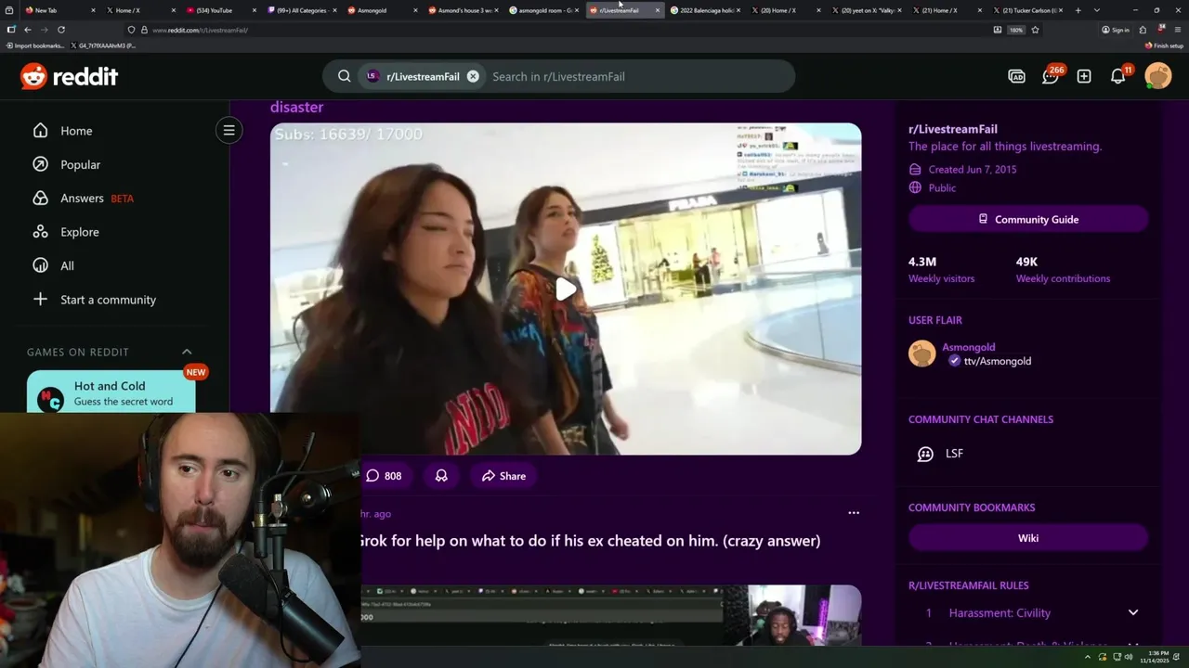Reload the page with the refresh icon
Image resolution: width=1189 pixels, height=668 pixels.
61,30
